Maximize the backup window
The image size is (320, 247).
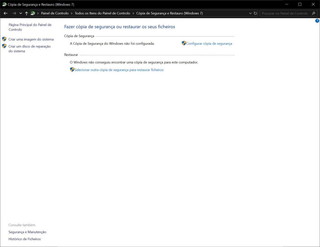[300, 4]
